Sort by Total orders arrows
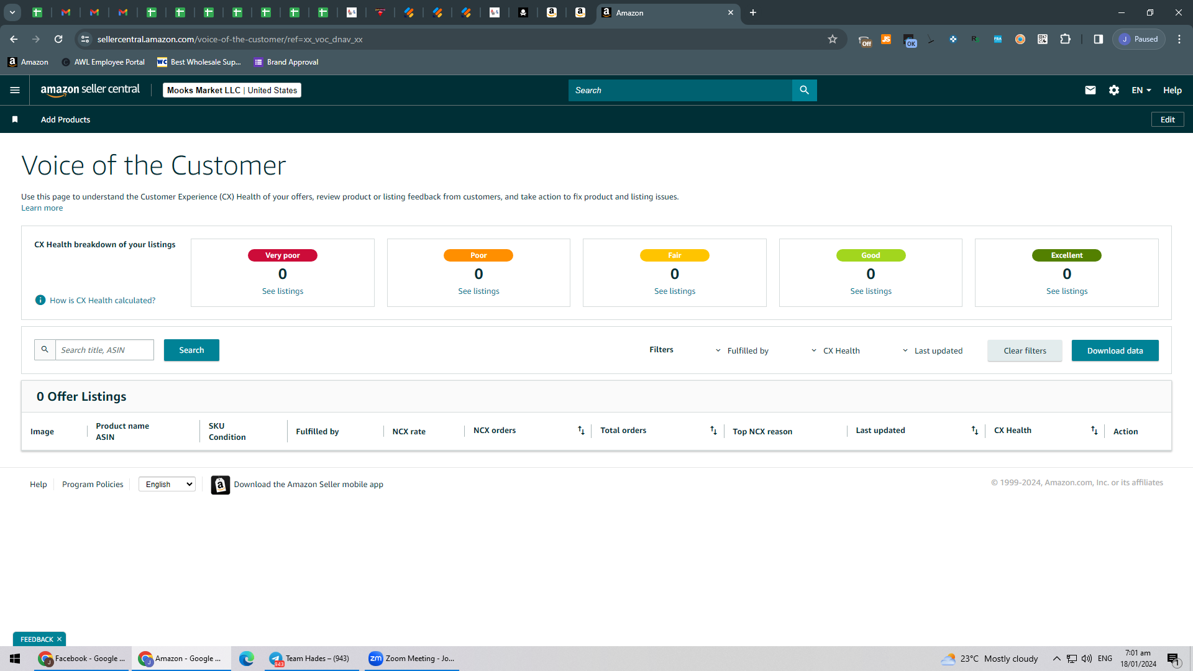1193x671 pixels. (713, 431)
